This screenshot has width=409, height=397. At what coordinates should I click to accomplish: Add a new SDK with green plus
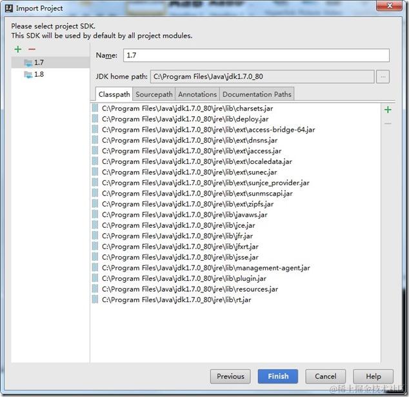click(x=18, y=49)
